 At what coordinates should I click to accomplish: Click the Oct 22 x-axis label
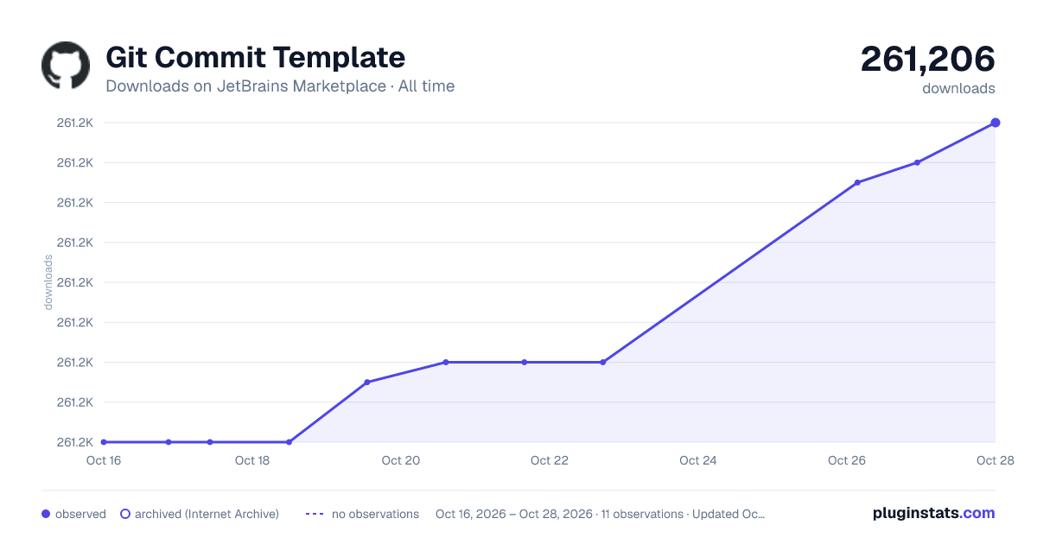tap(550, 460)
